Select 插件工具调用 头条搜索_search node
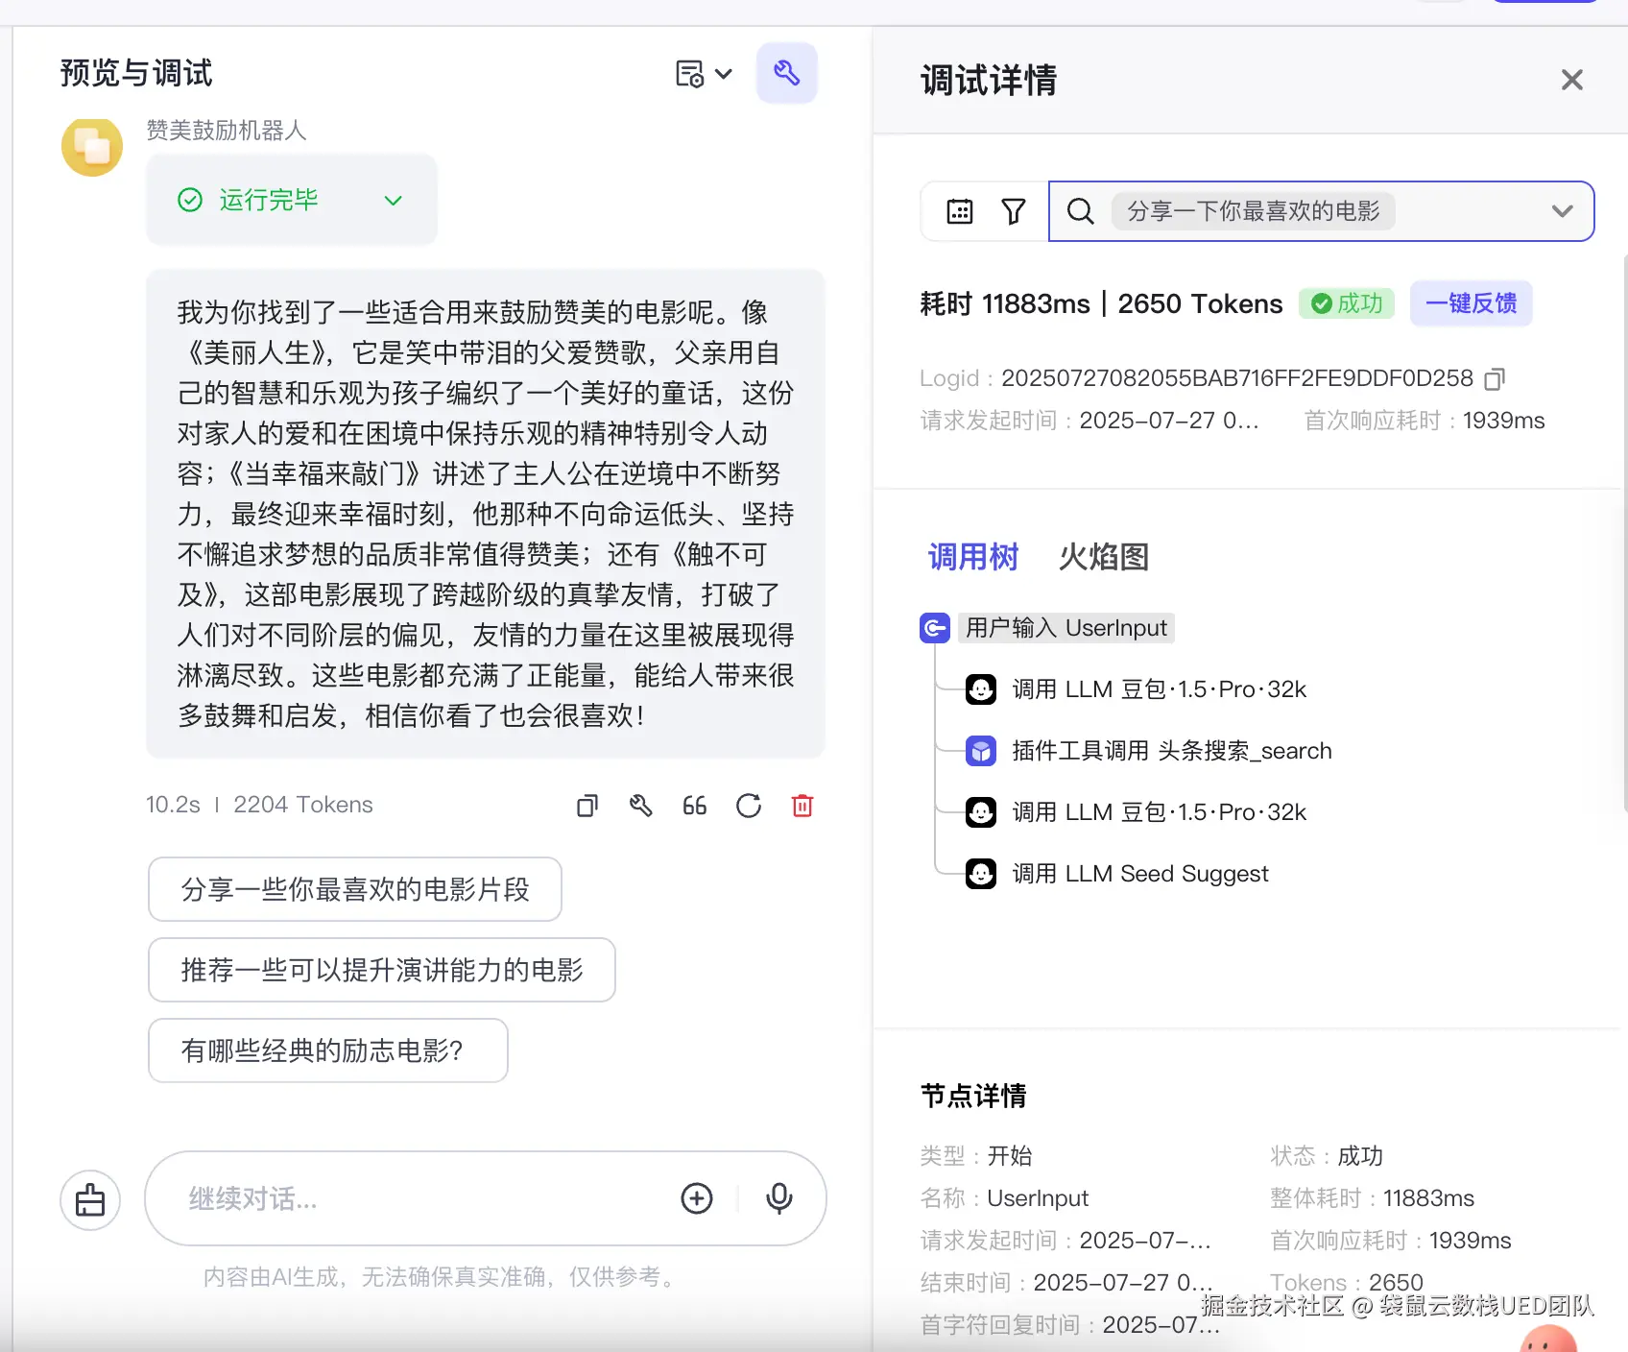The height and width of the screenshot is (1352, 1628). [1171, 751]
